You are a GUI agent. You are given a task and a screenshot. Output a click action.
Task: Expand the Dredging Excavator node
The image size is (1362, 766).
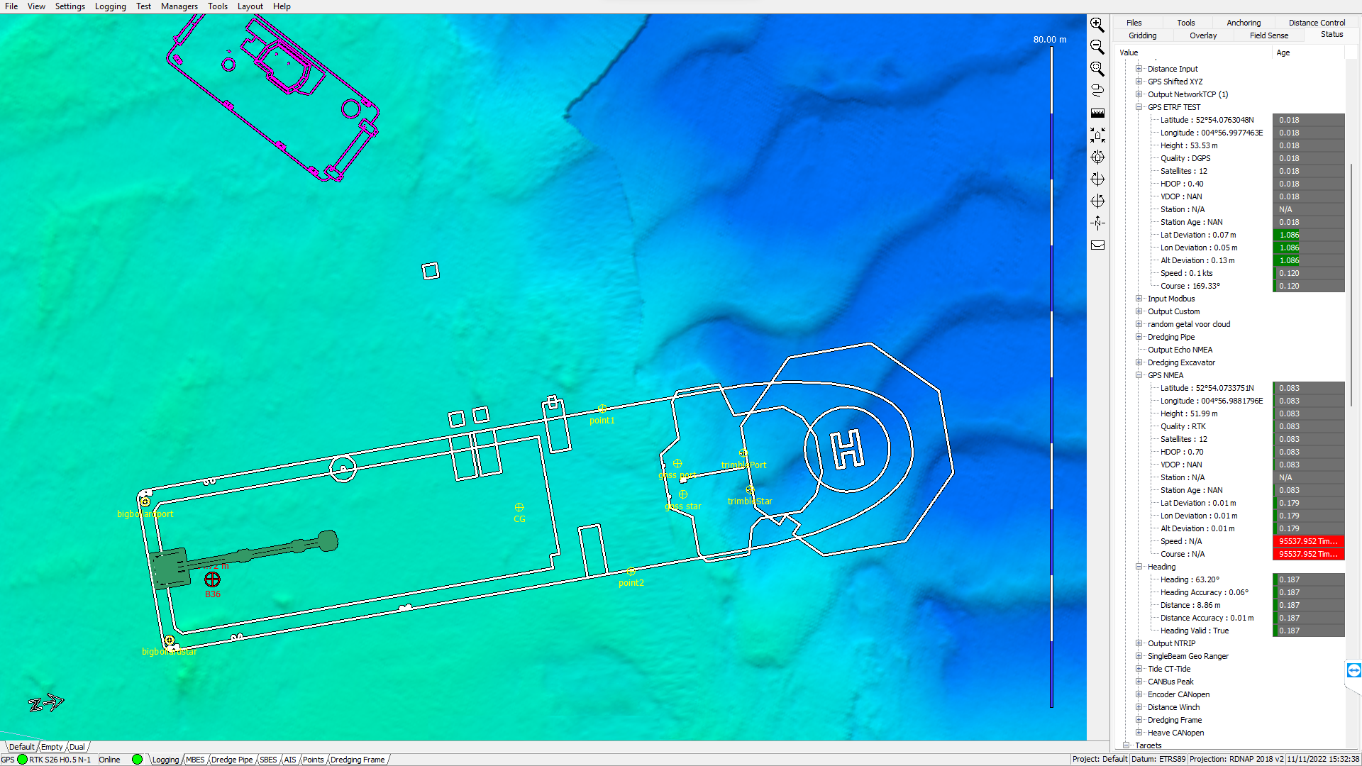(1139, 362)
